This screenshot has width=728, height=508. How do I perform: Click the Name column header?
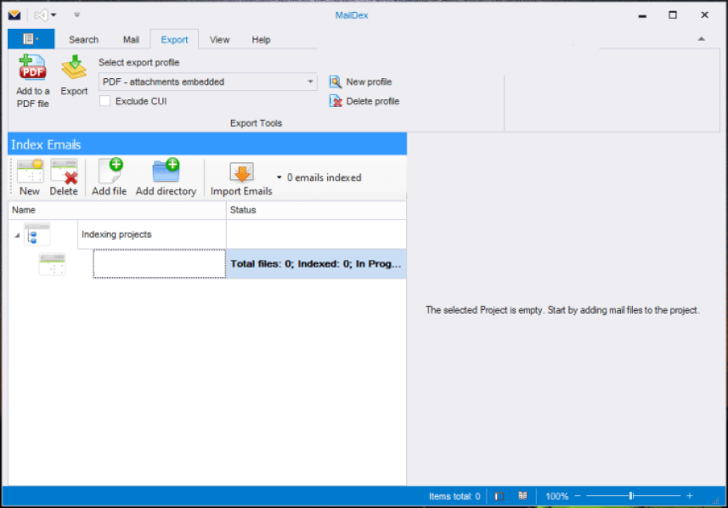(x=117, y=210)
